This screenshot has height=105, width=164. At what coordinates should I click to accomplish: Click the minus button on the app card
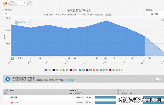pyautogui.click(x=28, y=4)
